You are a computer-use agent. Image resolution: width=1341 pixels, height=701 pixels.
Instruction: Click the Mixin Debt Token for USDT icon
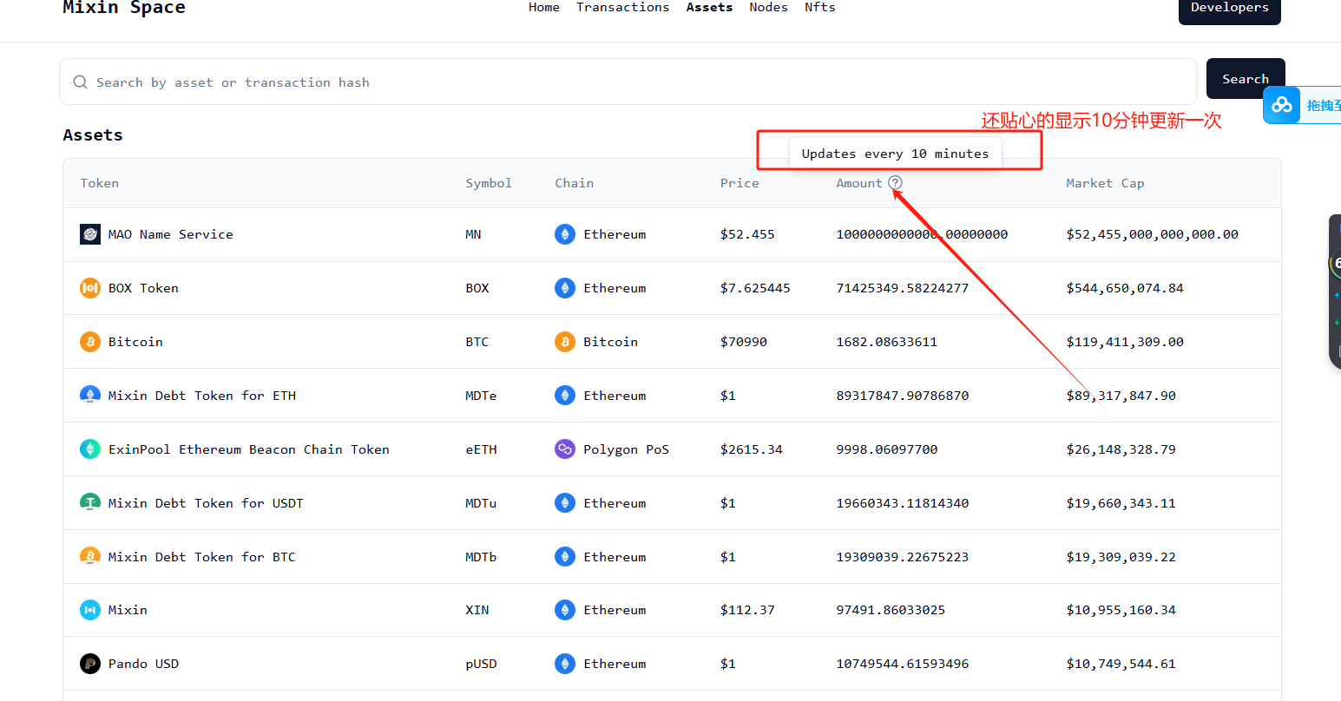pos(90,503)
